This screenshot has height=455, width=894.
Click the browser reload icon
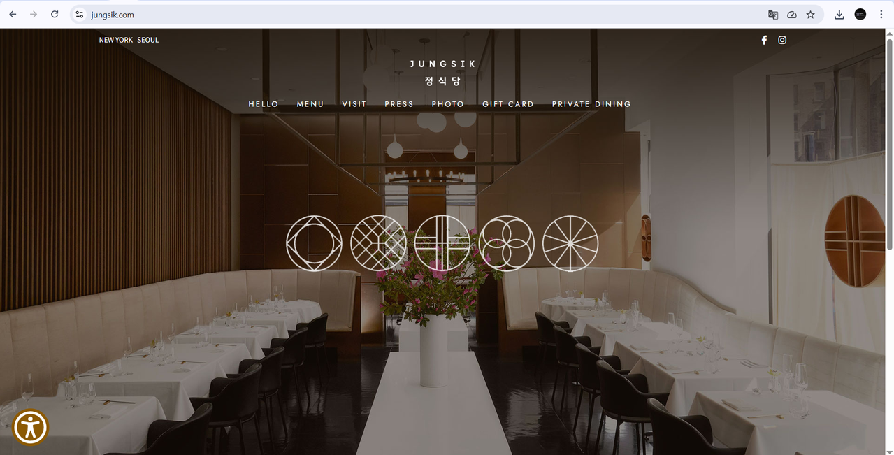pyautogui.click(x=55, y=14)
